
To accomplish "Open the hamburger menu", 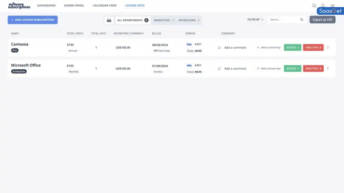I will 332,5.
